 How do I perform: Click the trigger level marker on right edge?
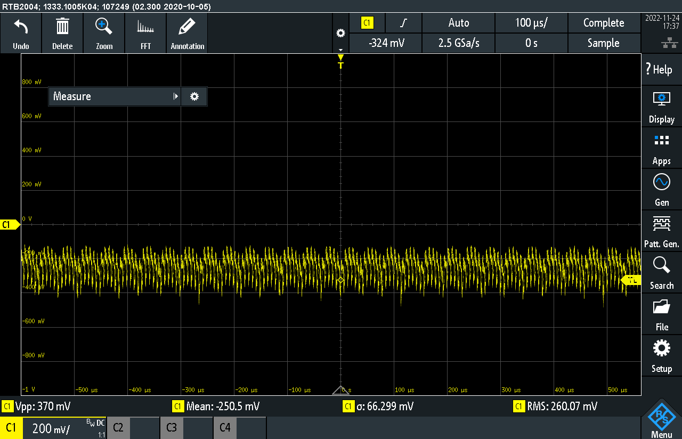pos(631,280)
